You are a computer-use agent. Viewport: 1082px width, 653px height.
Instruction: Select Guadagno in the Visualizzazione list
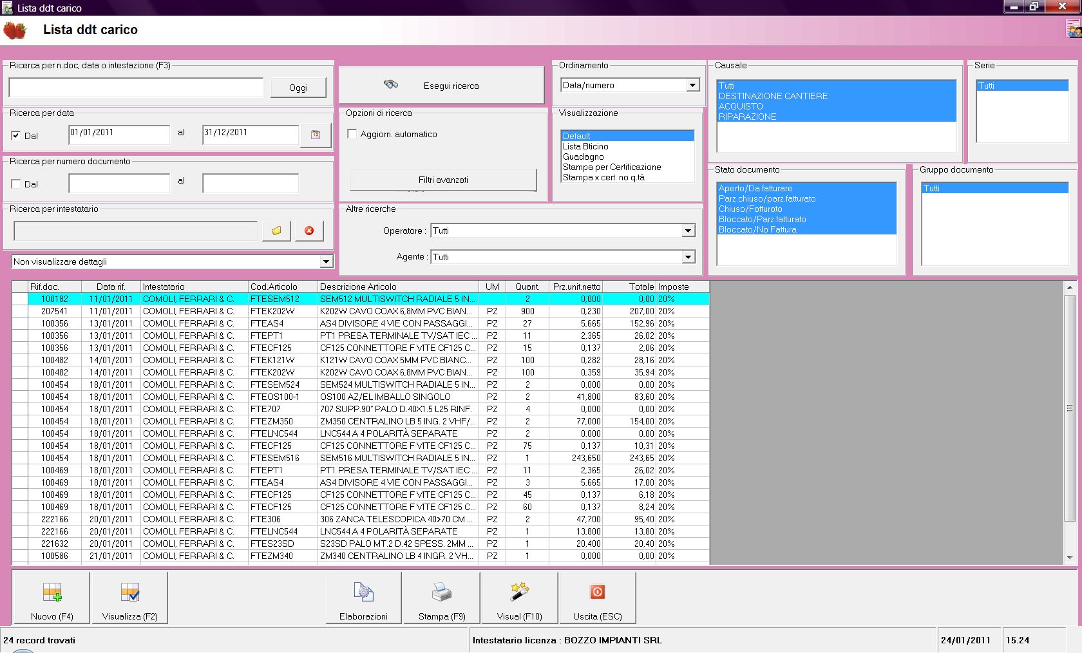pos(583,156)
